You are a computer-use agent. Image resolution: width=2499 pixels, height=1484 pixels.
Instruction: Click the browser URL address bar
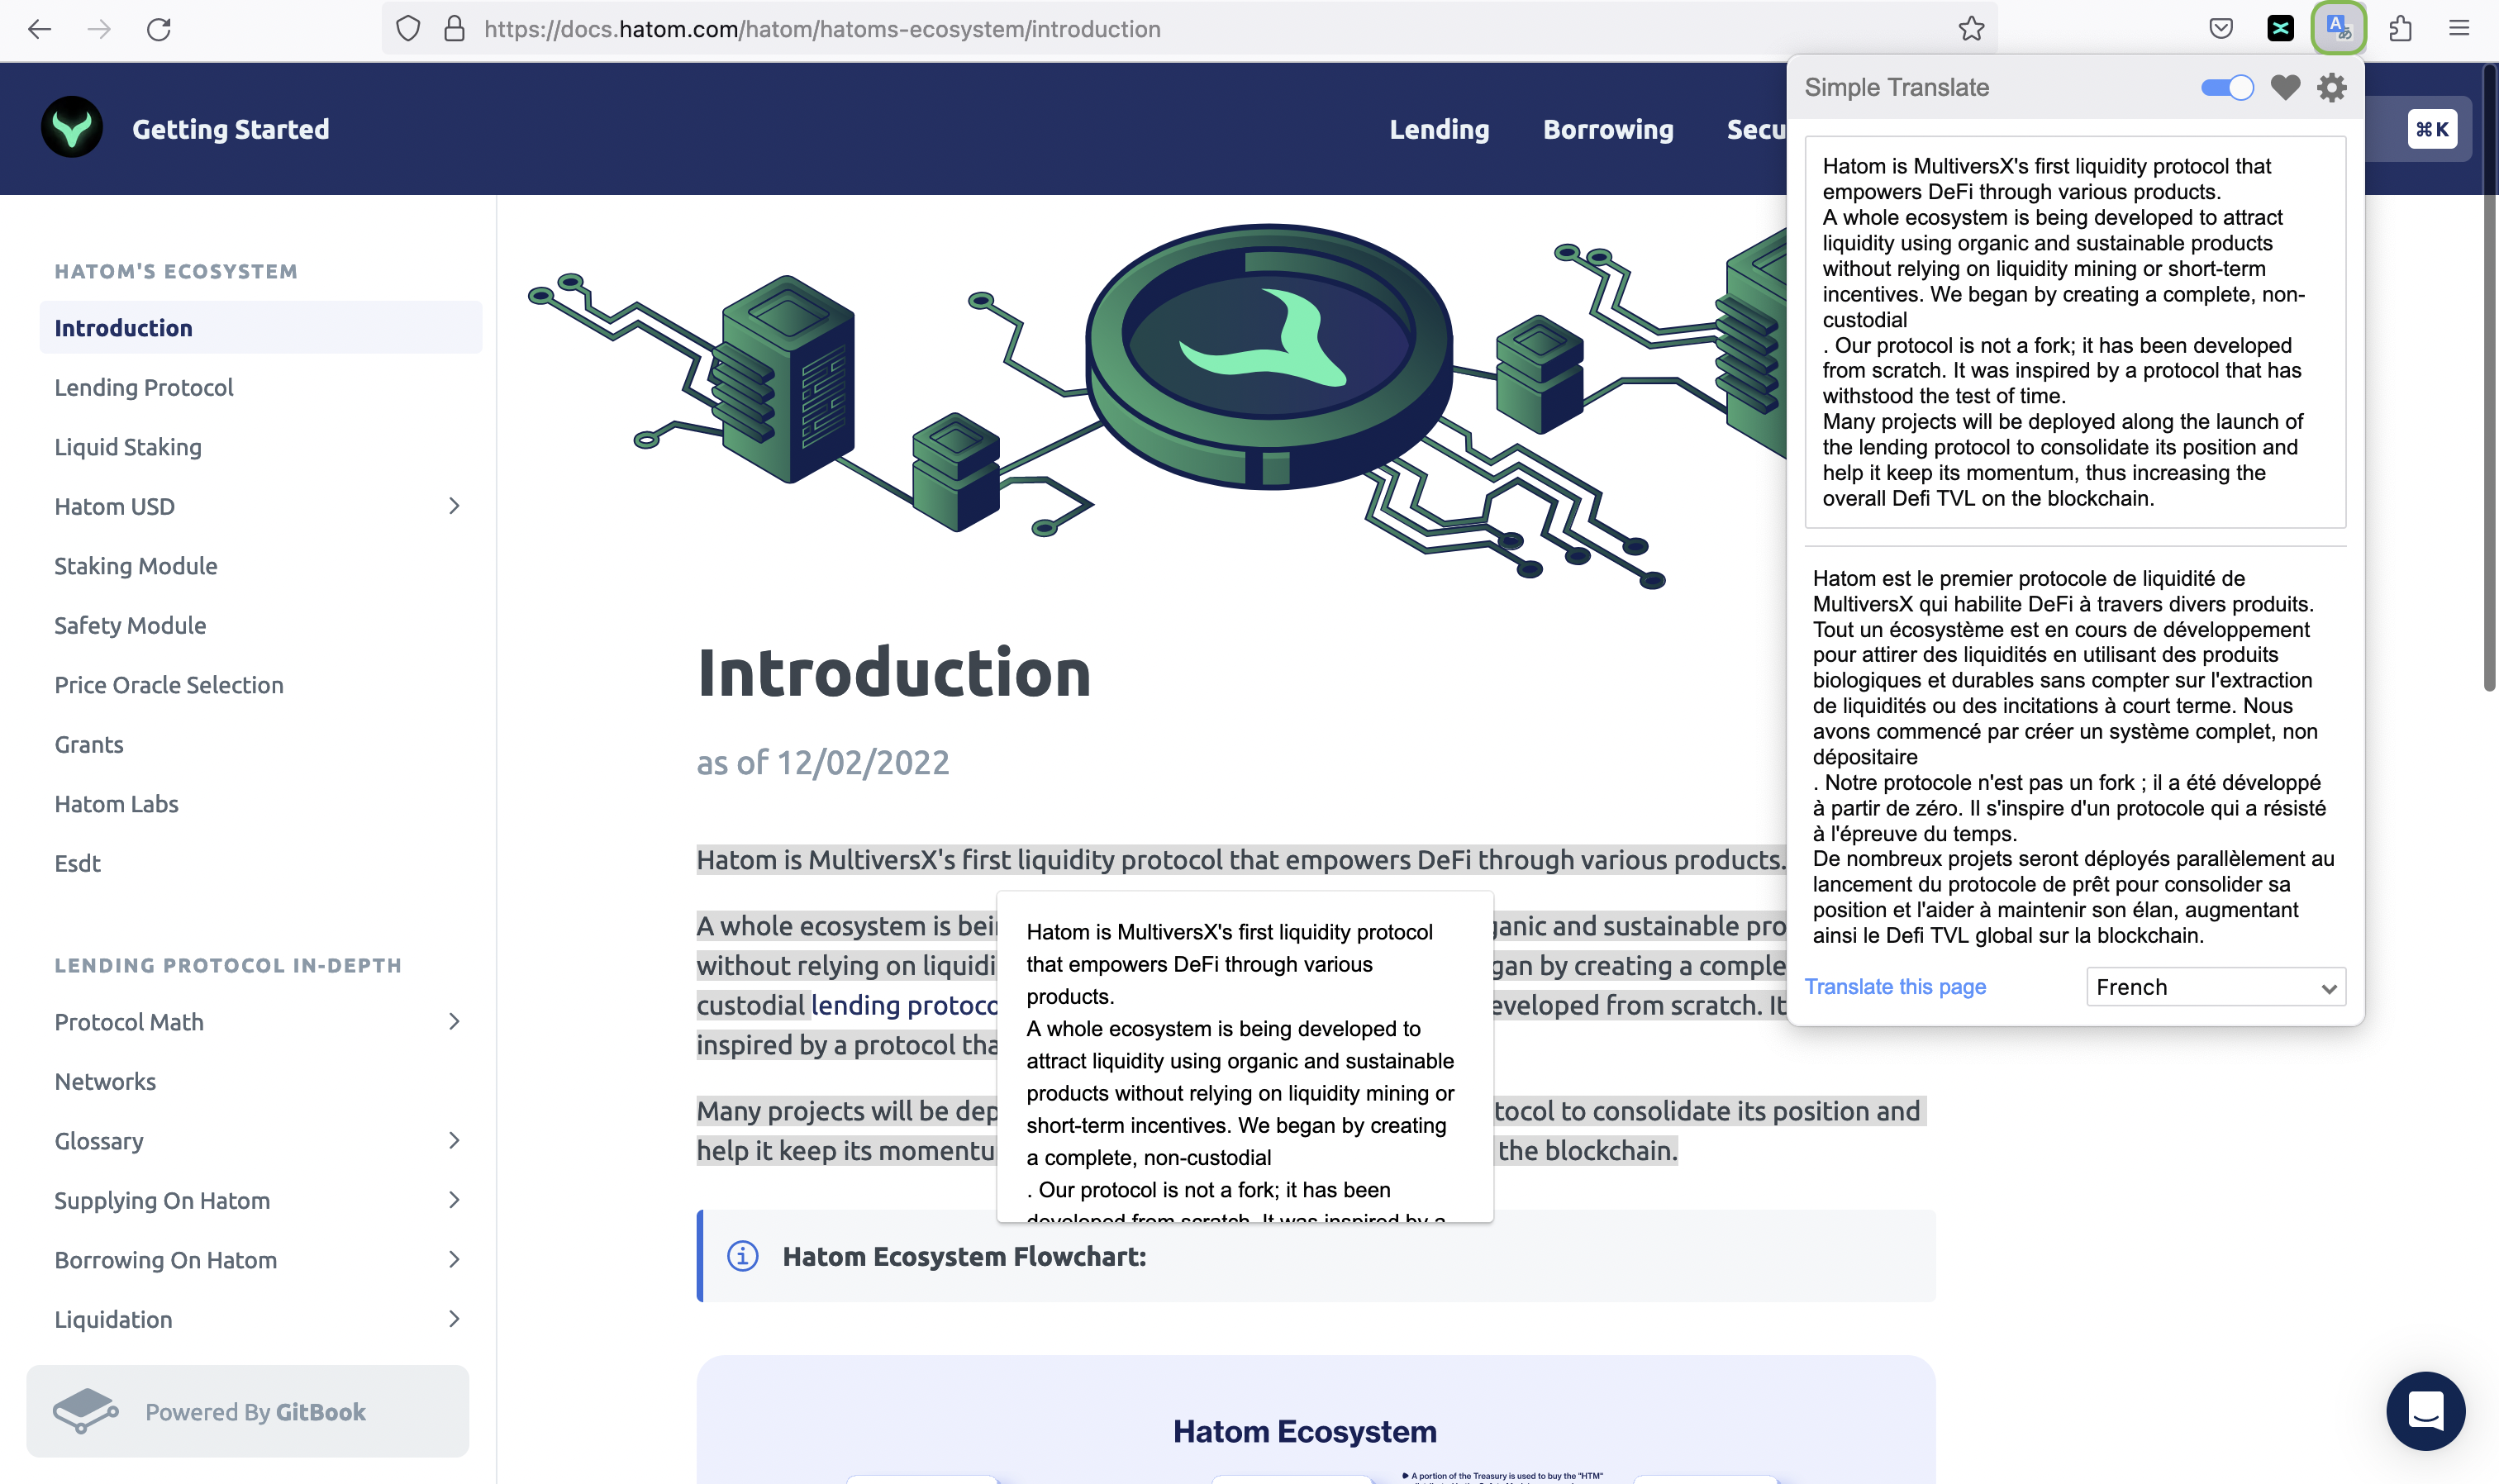click(x=1190, y=29)
